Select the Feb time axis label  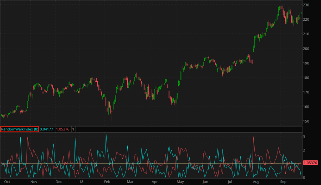pyautogui.click(x=107, y=181)
